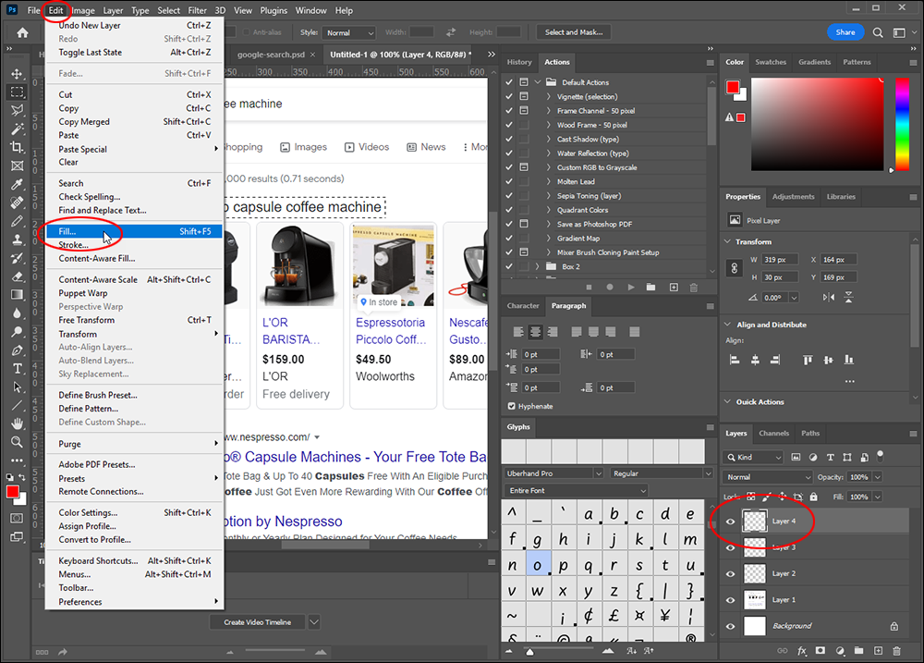Click the red color field in Color panel

(818, 125)
